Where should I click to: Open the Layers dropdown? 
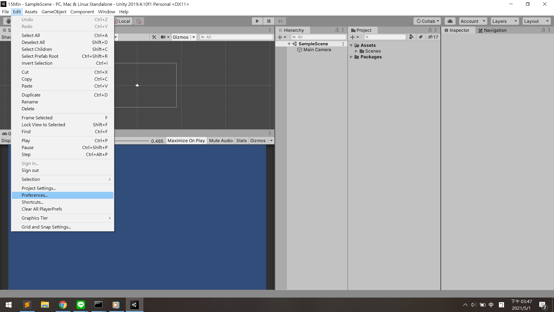504,21
